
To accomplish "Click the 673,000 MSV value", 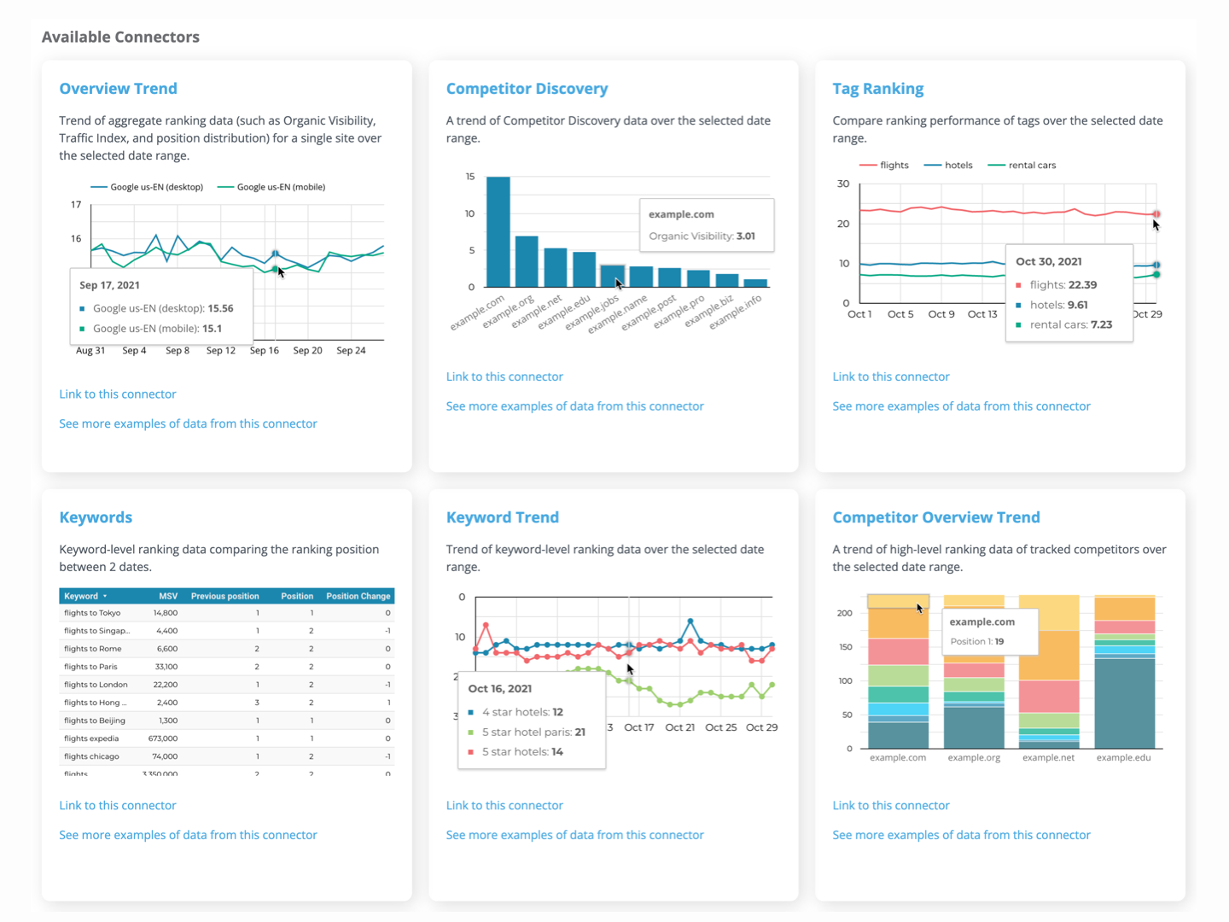I will (162, 738).
